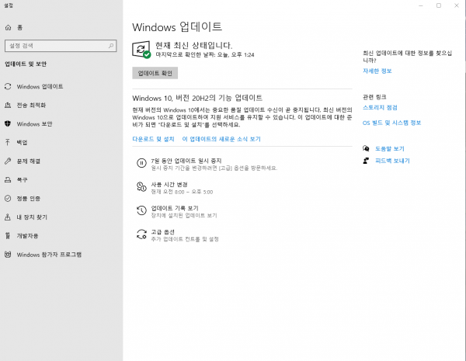
Task: Open the 전송 최적화 sidebar item
Action: coord(61,105)
